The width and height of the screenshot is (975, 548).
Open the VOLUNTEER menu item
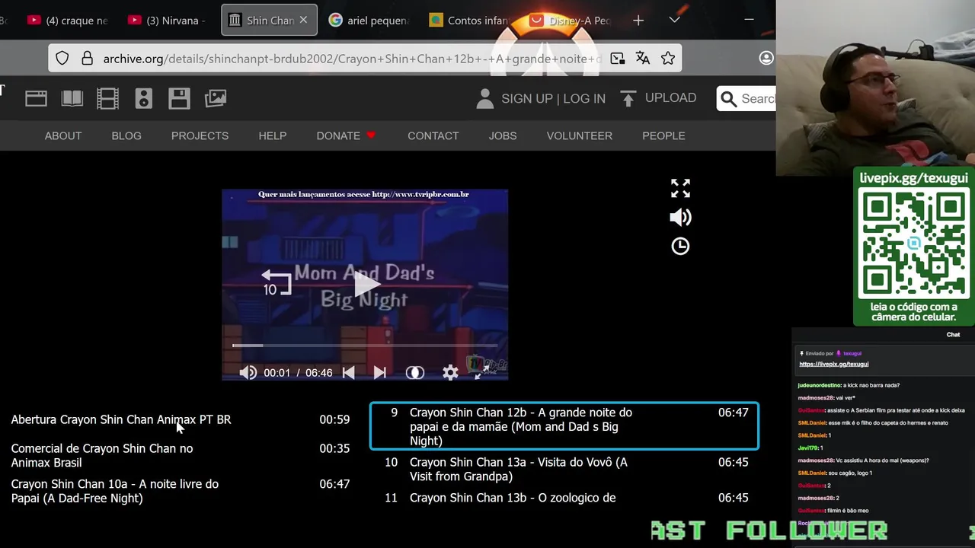pyautogui.click(x=580, y=135)
